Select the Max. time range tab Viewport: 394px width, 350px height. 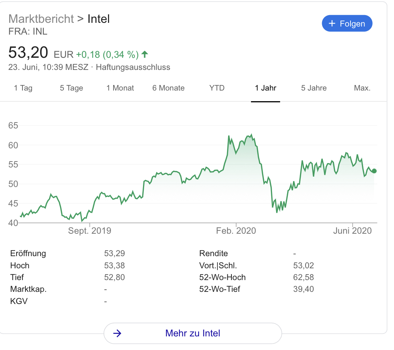pyautogui.click(x=362, y=88)
